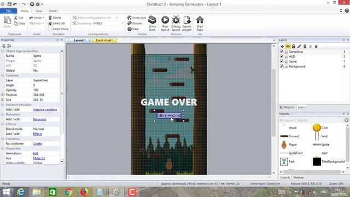The height and width of the screenshot is (197, 350).
Task: Collapse the Common properties section
Action: point(2,76)
